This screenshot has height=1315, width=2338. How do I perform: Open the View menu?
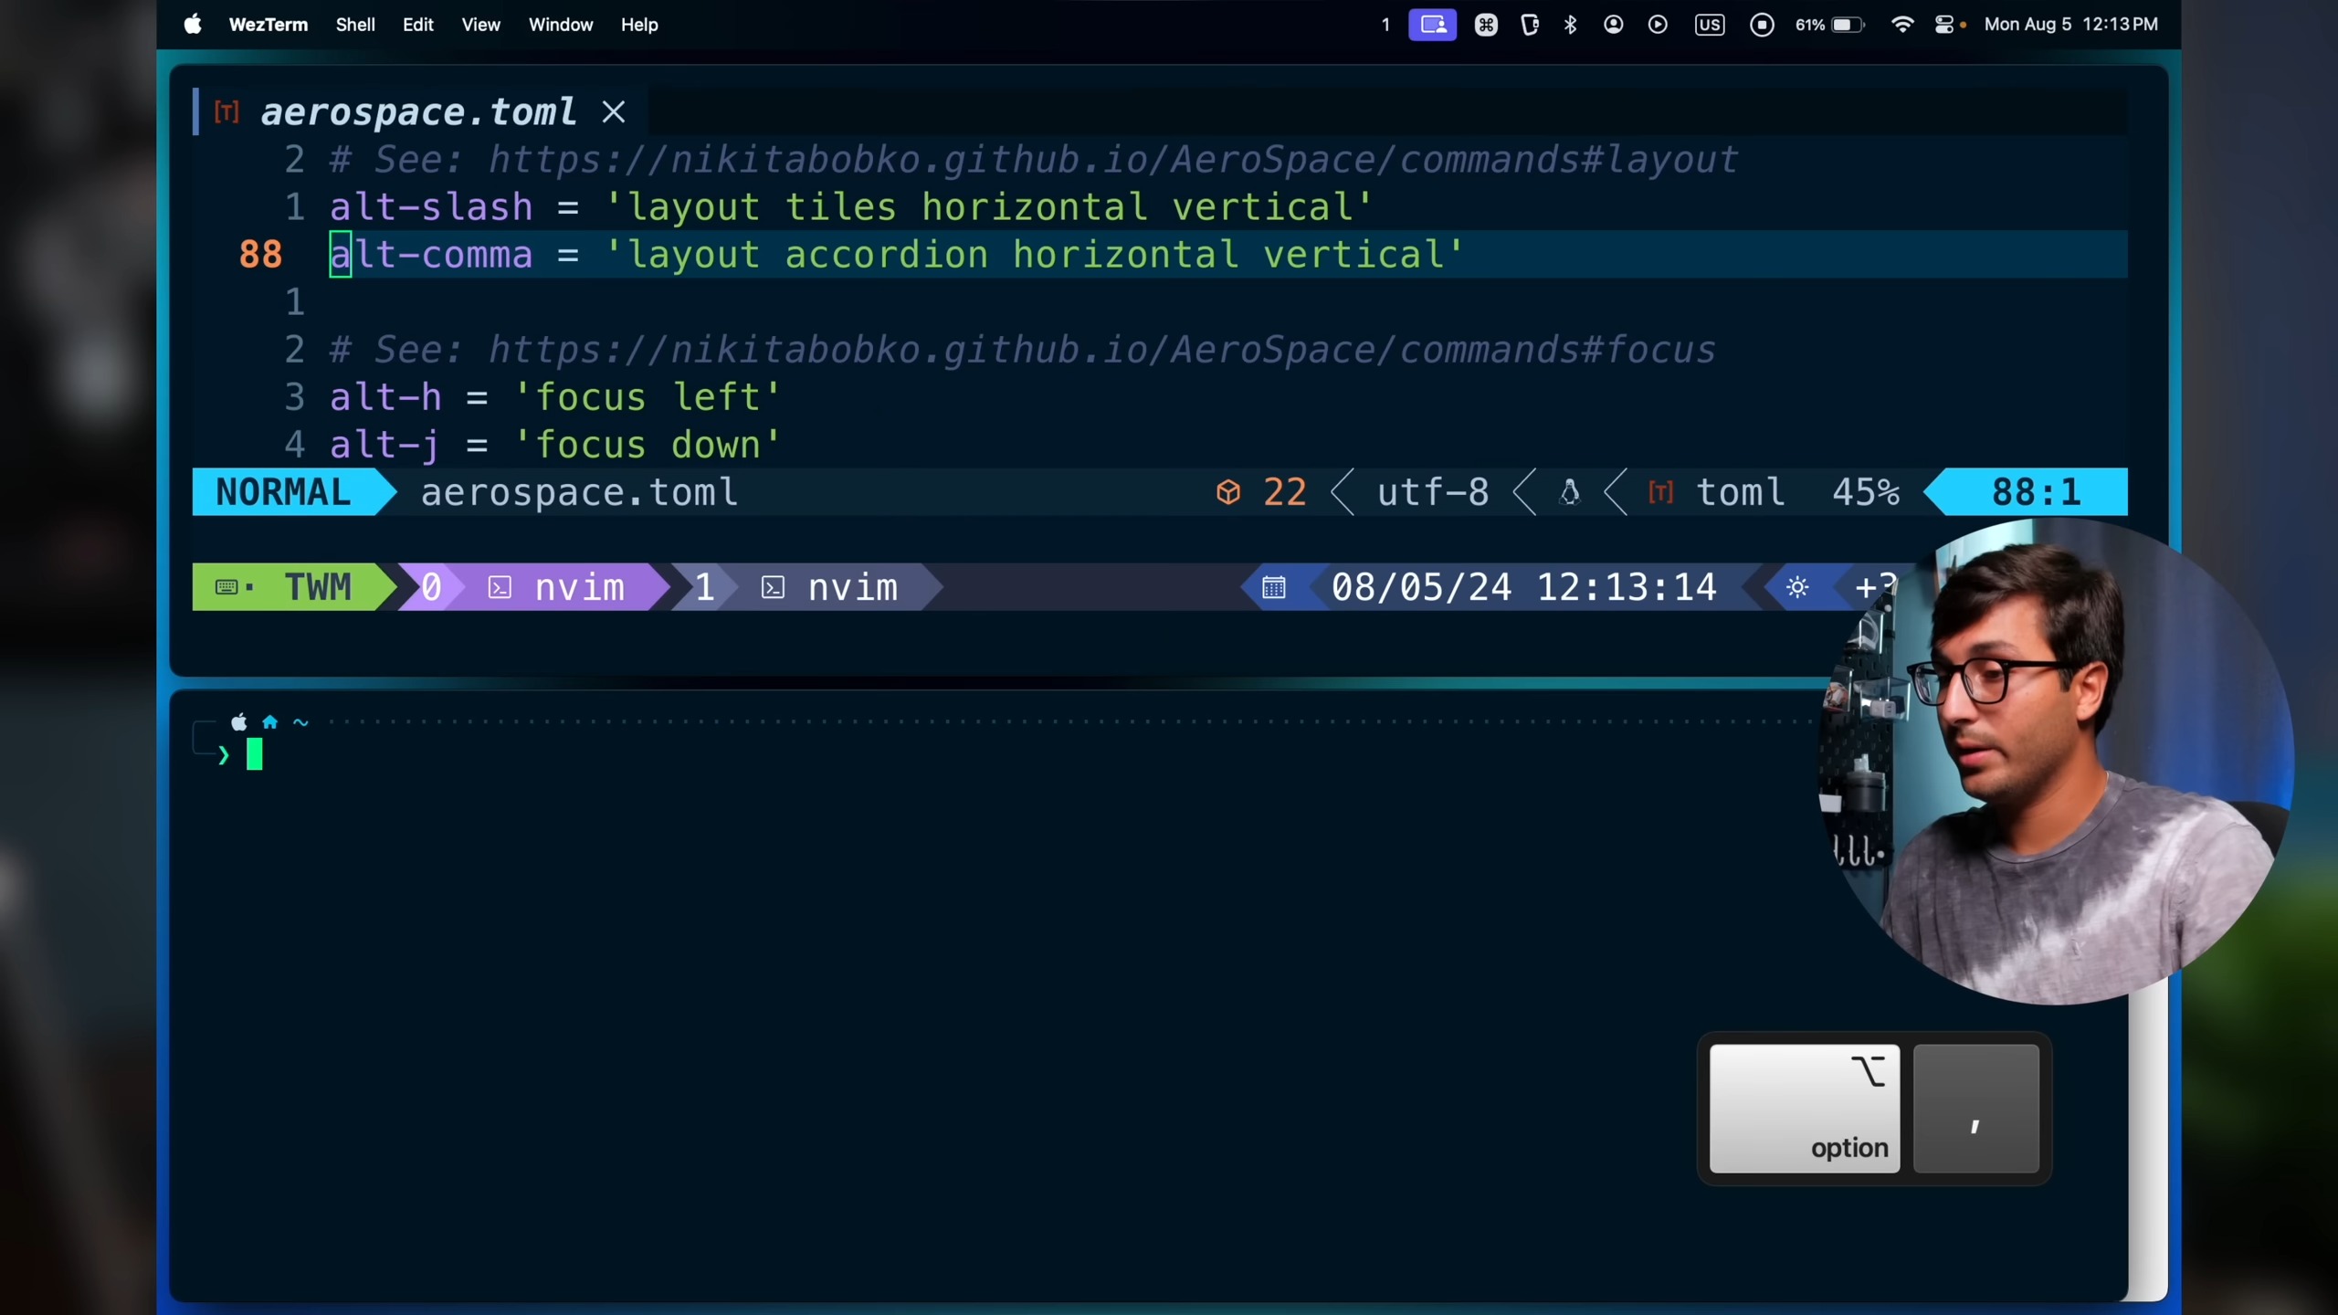480,25
